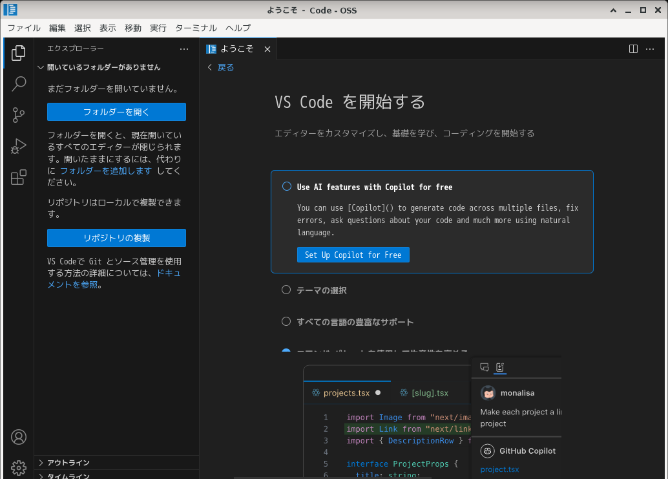Click the GitHub Copilot icon in preview
This screenshot has height=479, width=668.
click(487, 451)
